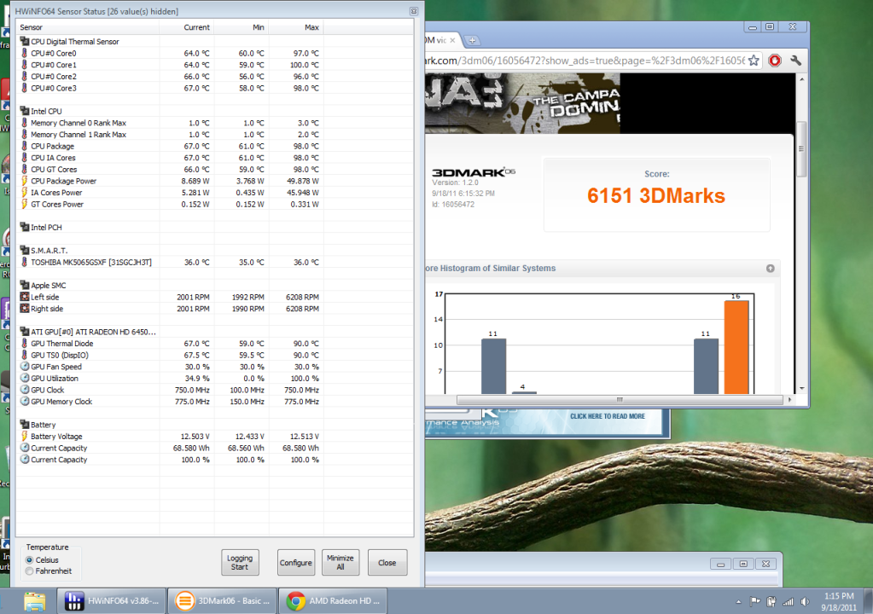
Task: Select Fahrenheit temperature unit
Action: pos(31,571)
